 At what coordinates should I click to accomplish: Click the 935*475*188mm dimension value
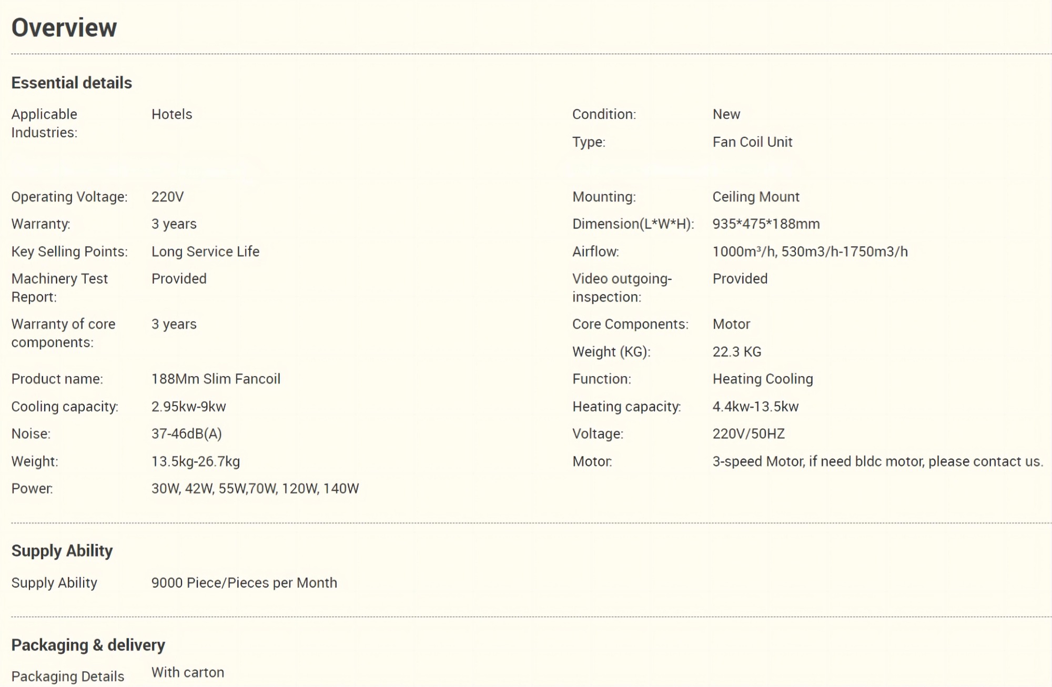[x=766, y=224]
